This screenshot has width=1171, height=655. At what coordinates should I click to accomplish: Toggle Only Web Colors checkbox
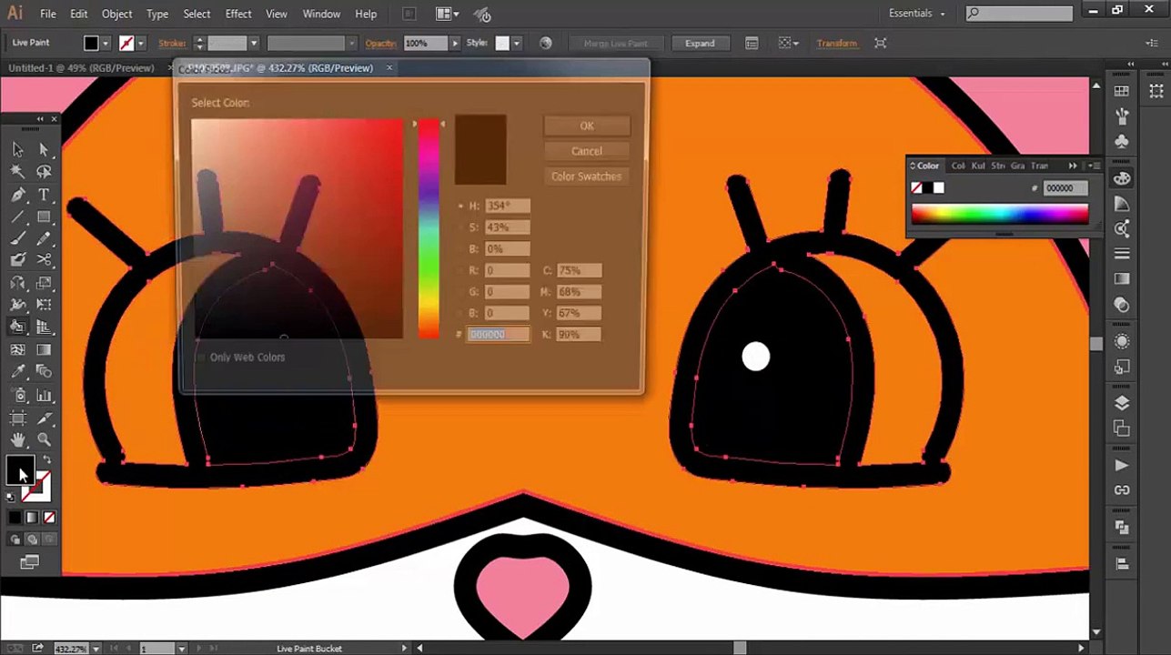pos(200,358)
